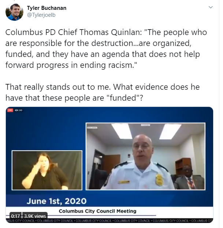Image resolution: width=223 pixels, height=228 pixels.
Task: Expand the tweet options chevron
Action: (x=211, y=7)
